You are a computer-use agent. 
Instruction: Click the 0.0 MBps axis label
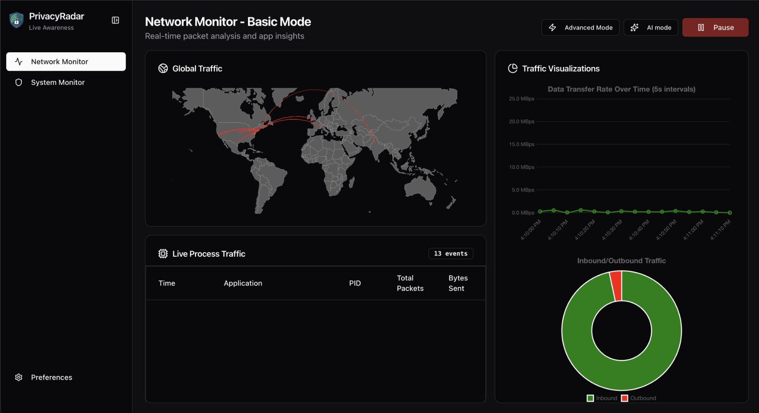click(x=523, y=213)
